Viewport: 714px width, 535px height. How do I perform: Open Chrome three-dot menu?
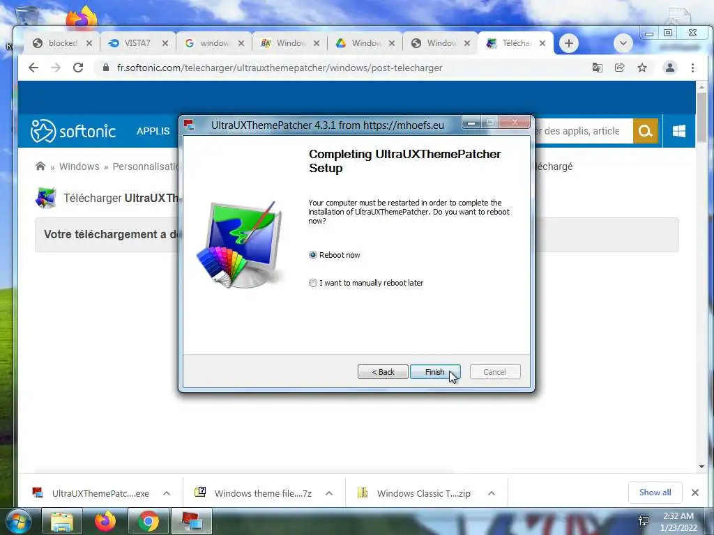coord(692,68)
